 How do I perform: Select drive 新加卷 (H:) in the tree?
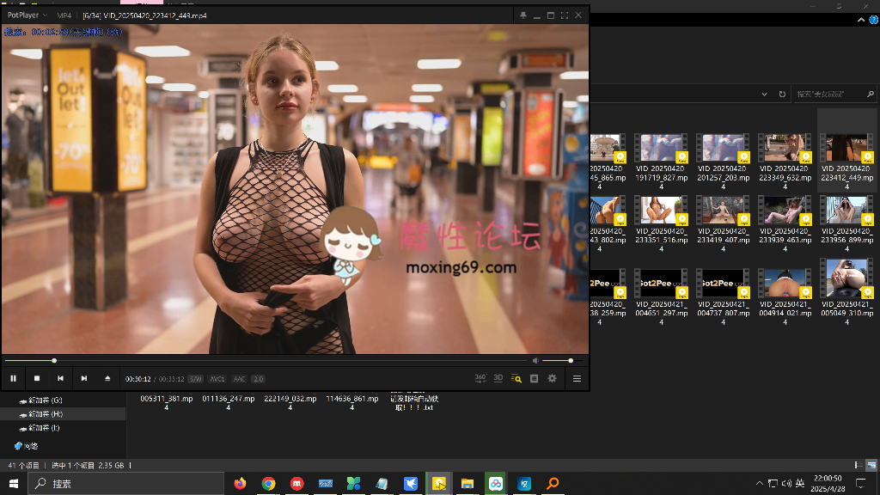point(45,414)
